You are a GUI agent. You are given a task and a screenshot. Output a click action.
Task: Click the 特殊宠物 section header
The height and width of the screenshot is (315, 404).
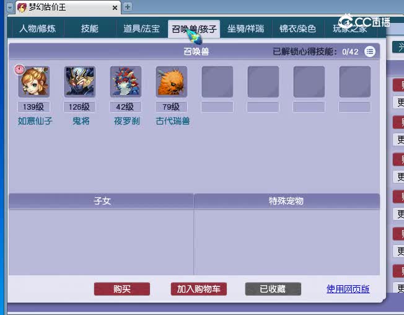287,201
